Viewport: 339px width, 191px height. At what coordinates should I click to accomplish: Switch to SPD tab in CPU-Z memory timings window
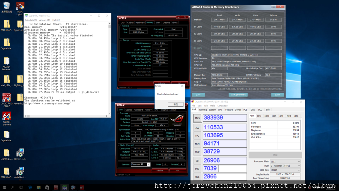tap(158, 23)
